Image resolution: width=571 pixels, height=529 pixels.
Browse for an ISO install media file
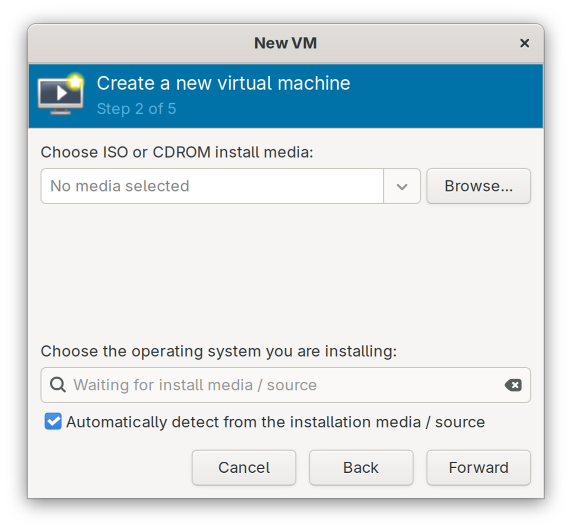point(477,186)
